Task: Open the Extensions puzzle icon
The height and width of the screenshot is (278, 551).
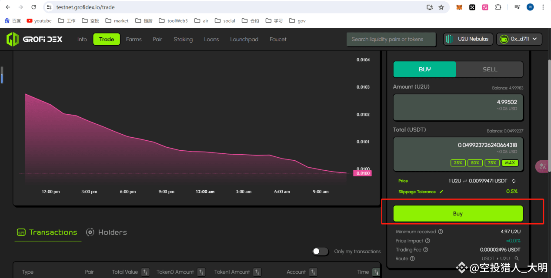Action: click(498, 7)
